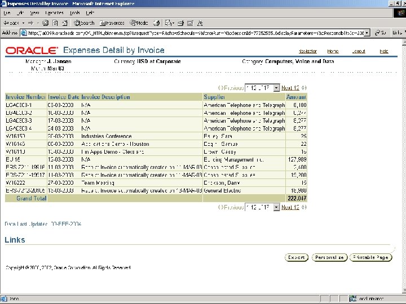Open the Favorites pane from the toolbar
The height and width of the screenshot is (304, 406).
pos(112,23)
